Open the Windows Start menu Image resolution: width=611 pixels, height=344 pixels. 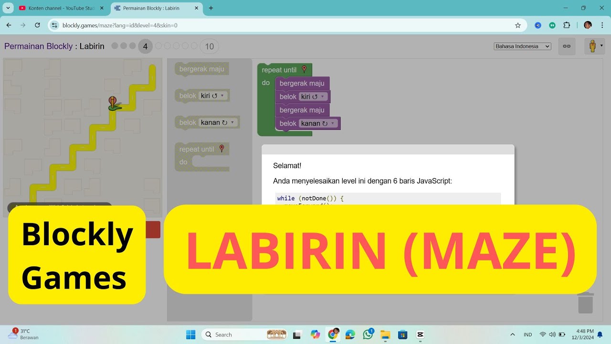click(190, 334)
